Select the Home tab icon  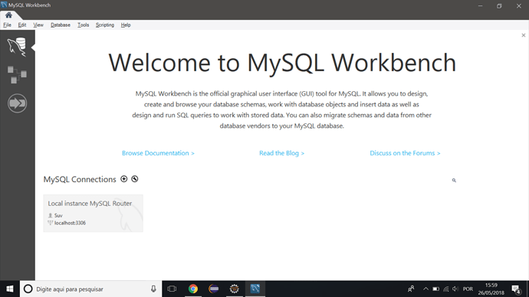pos(8,15)
